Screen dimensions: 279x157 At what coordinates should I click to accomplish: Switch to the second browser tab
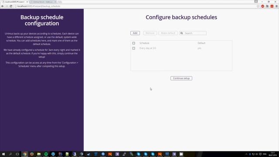click(x=43, y=2)
